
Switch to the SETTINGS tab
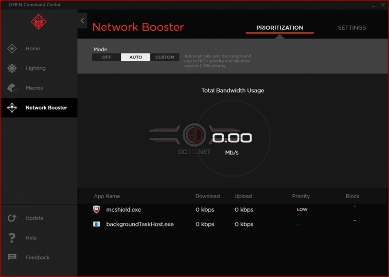coord(352,28)
